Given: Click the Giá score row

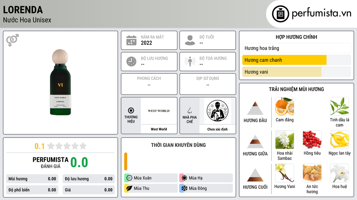Looking at the screenshot, I should [89, 190].
